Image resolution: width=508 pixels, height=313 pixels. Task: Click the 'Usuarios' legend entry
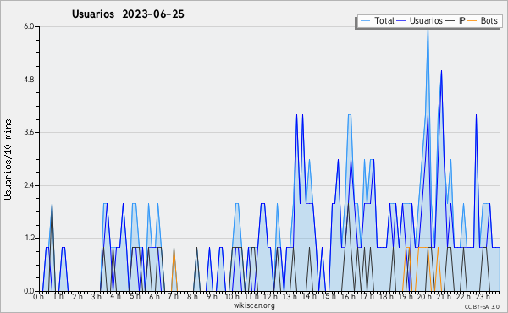[419, 21]
